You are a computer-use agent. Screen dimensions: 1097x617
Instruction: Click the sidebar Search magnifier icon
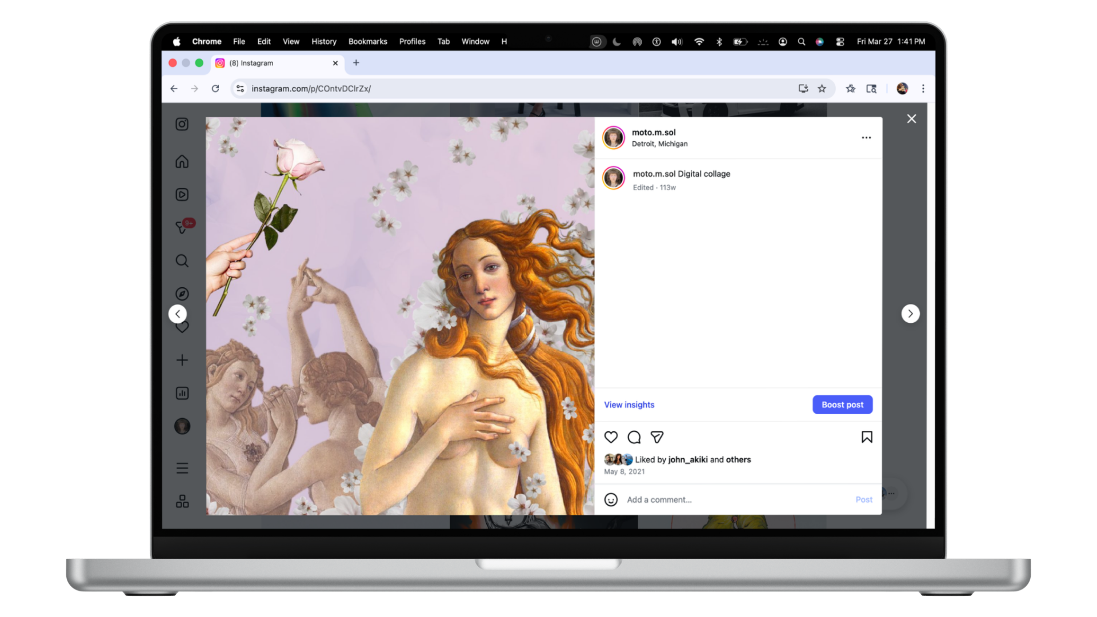click(182, 261)
